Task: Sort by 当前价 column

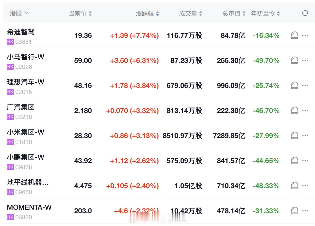Action: pos(81,13)
